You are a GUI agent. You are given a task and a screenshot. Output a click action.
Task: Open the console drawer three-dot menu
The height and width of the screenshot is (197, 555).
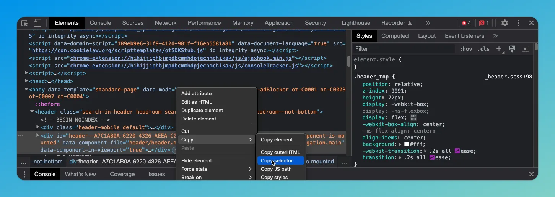24,174
